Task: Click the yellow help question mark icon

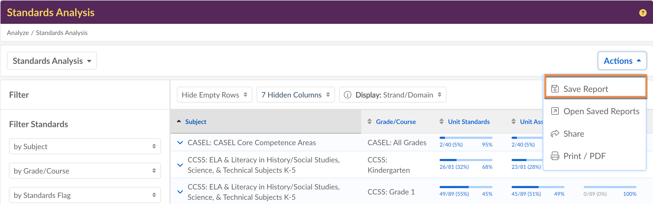Action: [x=643, y=13]
